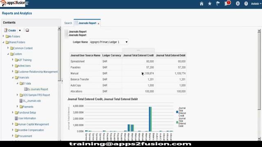The height and width of the screenshot is (147, 262).
Task: Click Balance Transfer row name
Action: click(x=80, y=79)
